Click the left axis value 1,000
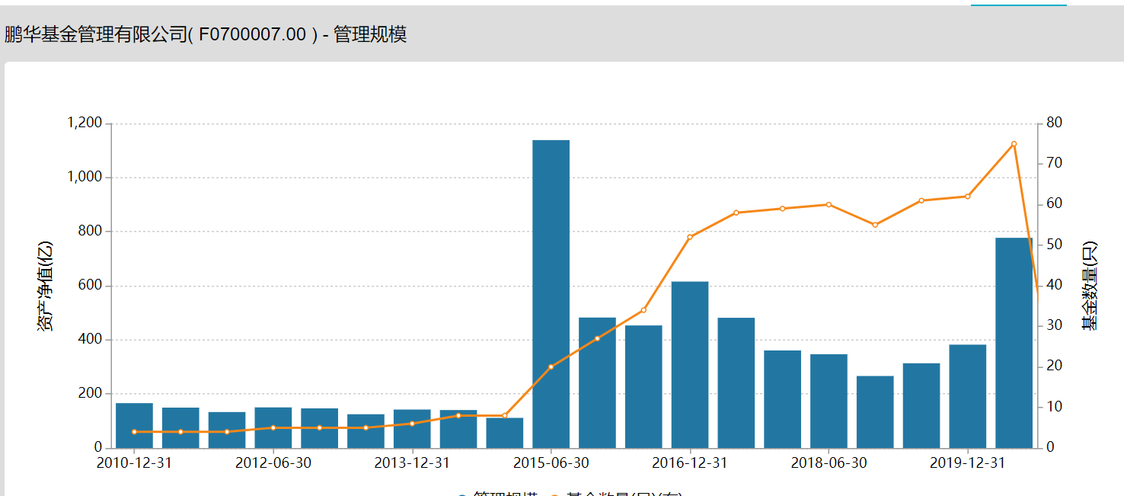Viewport: 1124px width, 496px height. coord(85,177)
